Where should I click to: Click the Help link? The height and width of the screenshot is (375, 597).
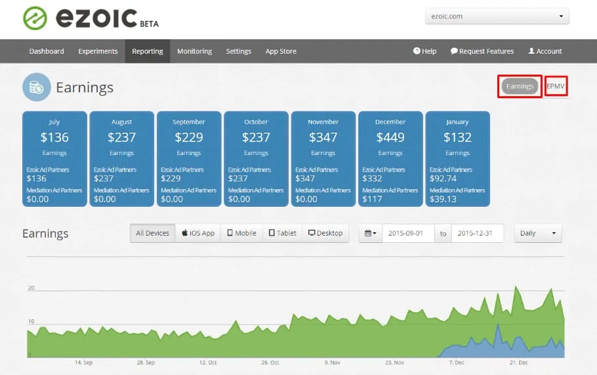[424, 51]
